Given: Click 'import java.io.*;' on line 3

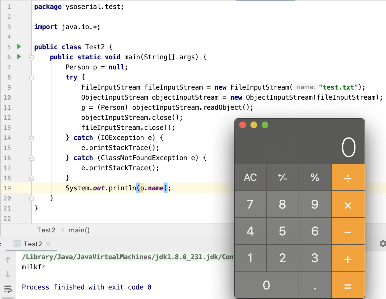Looking at the screenshot, I should pos(67,27).
